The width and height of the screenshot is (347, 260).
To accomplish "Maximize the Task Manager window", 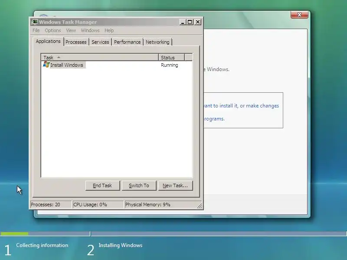I will [x=190, y=22].
